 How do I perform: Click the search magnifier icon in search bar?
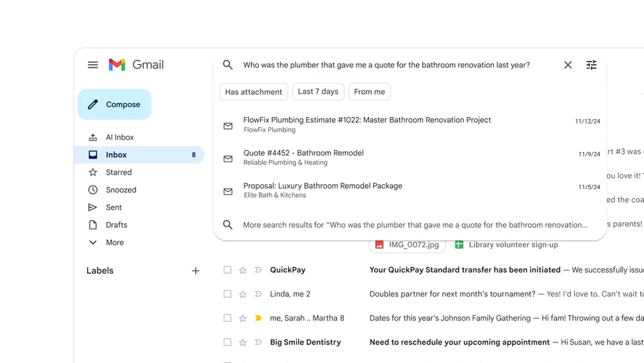tap(228, 64)
